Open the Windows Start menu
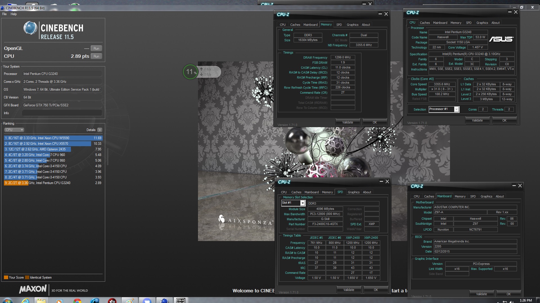The width and height of the screenshot is (540, 303). (7, 301)
